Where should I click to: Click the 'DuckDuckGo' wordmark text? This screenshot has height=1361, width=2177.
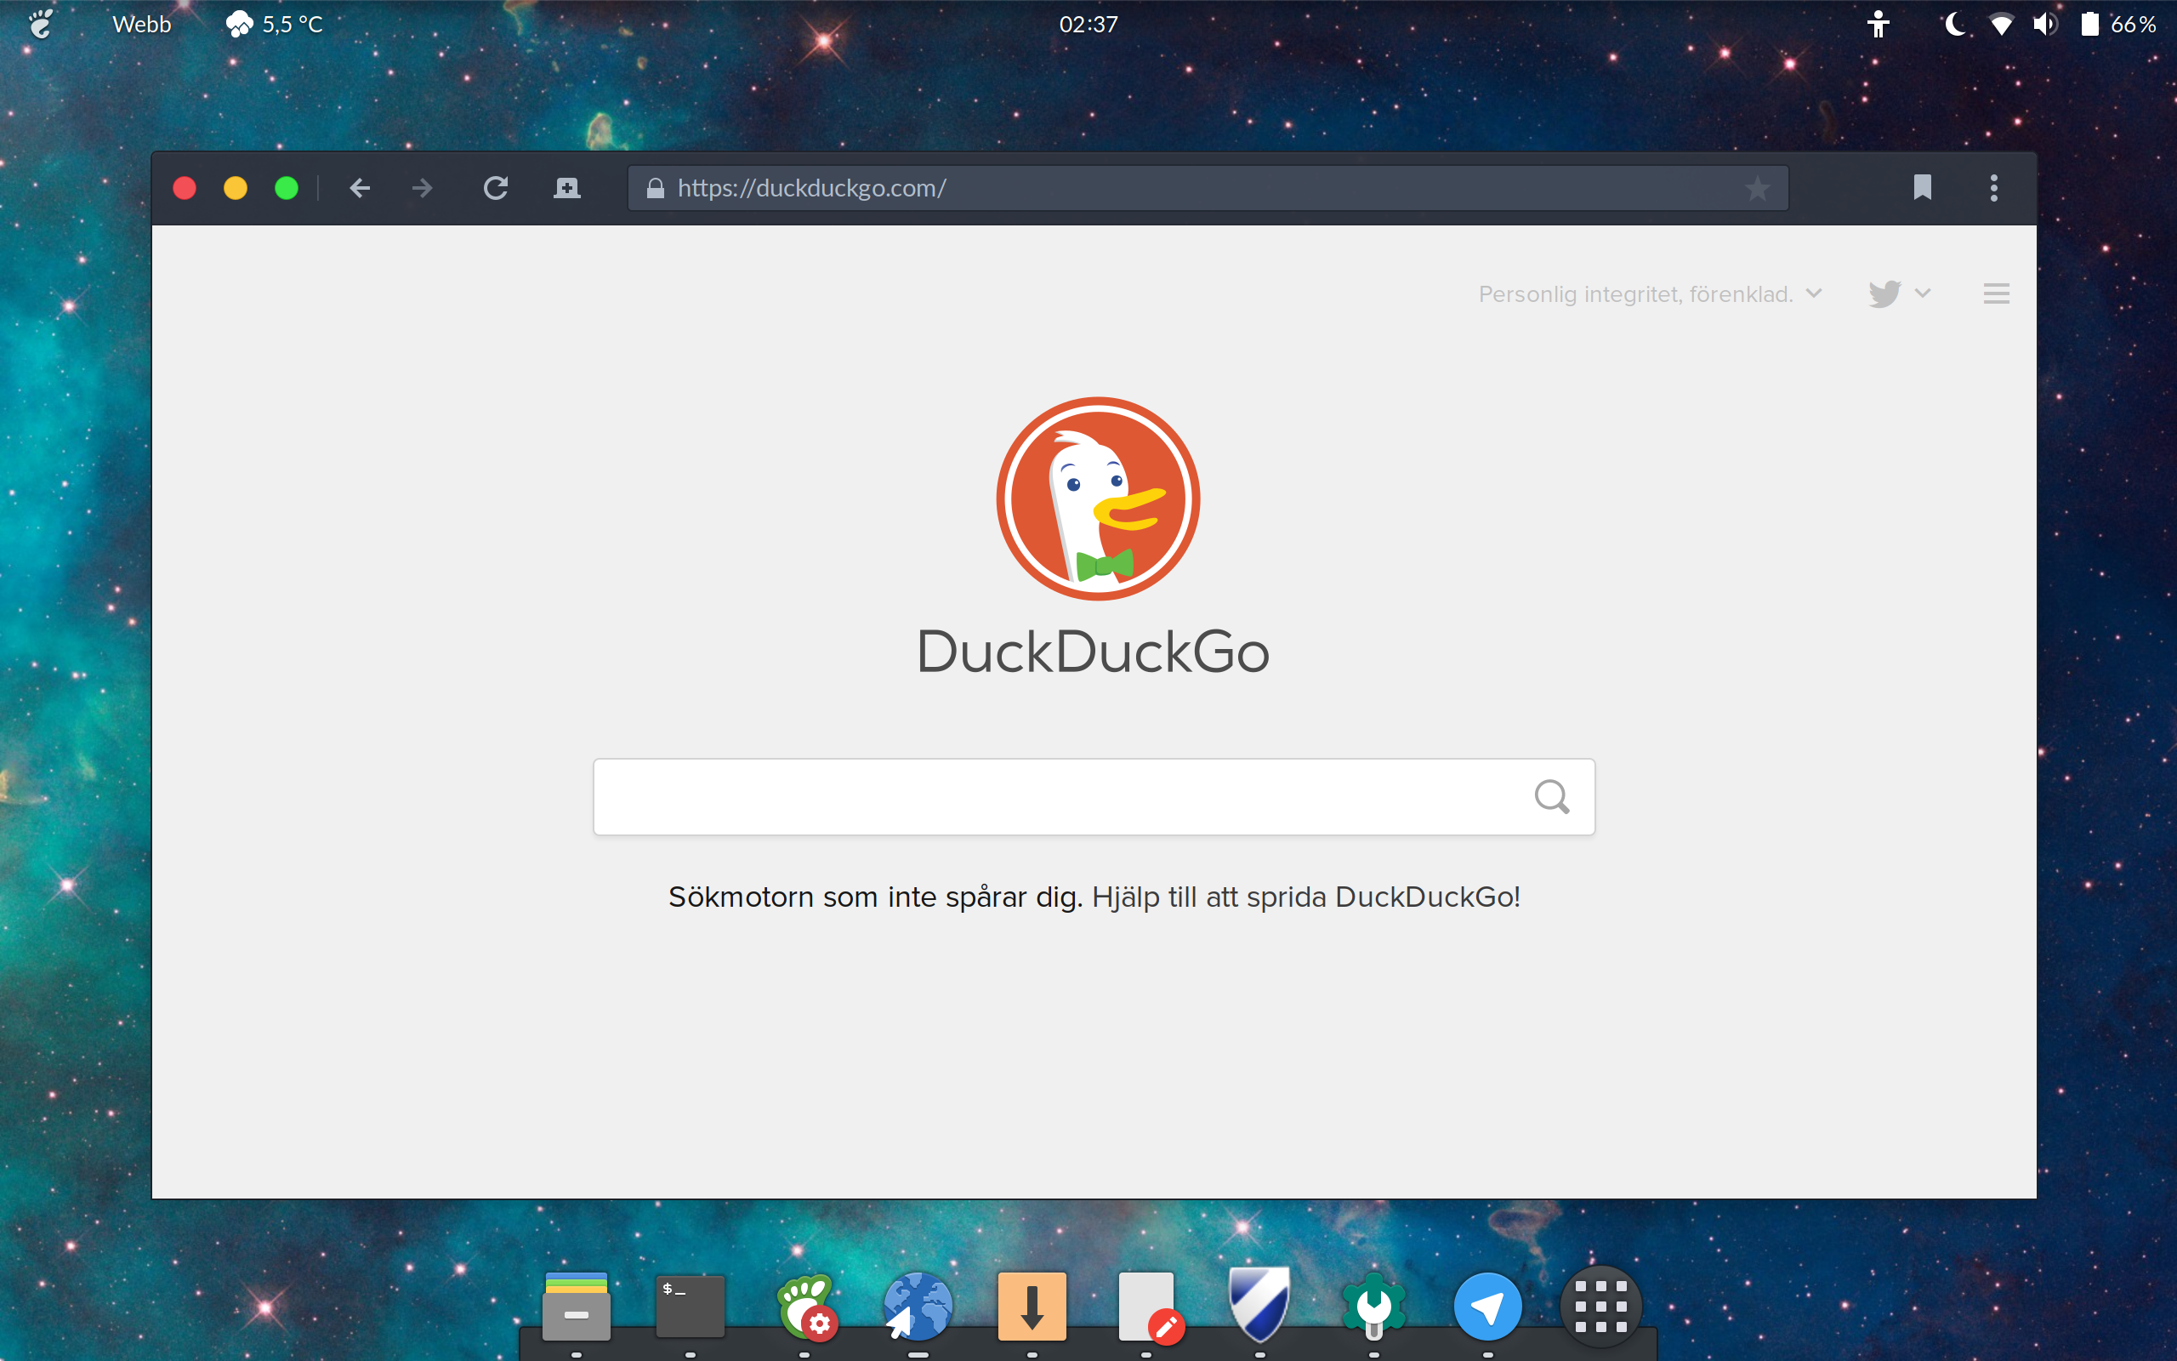1093,652
